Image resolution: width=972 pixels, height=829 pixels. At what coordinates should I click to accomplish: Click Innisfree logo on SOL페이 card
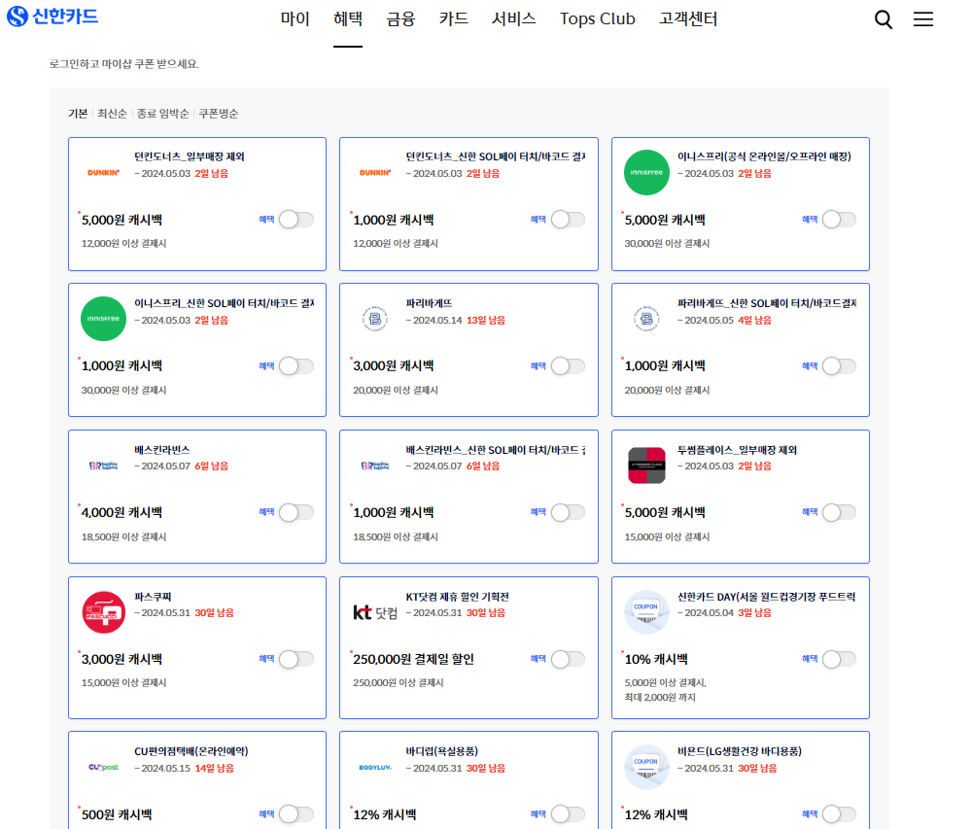coord(104,319)
